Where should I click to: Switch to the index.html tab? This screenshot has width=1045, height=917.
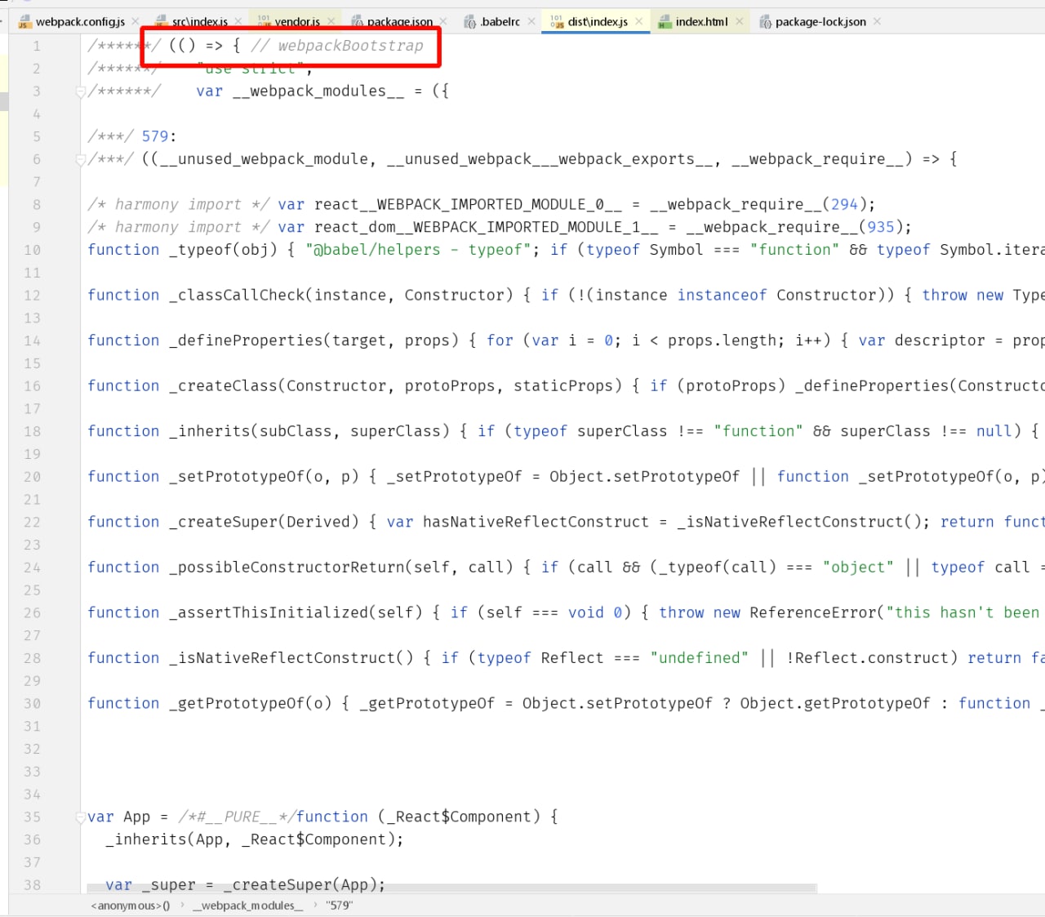(701, 22)
